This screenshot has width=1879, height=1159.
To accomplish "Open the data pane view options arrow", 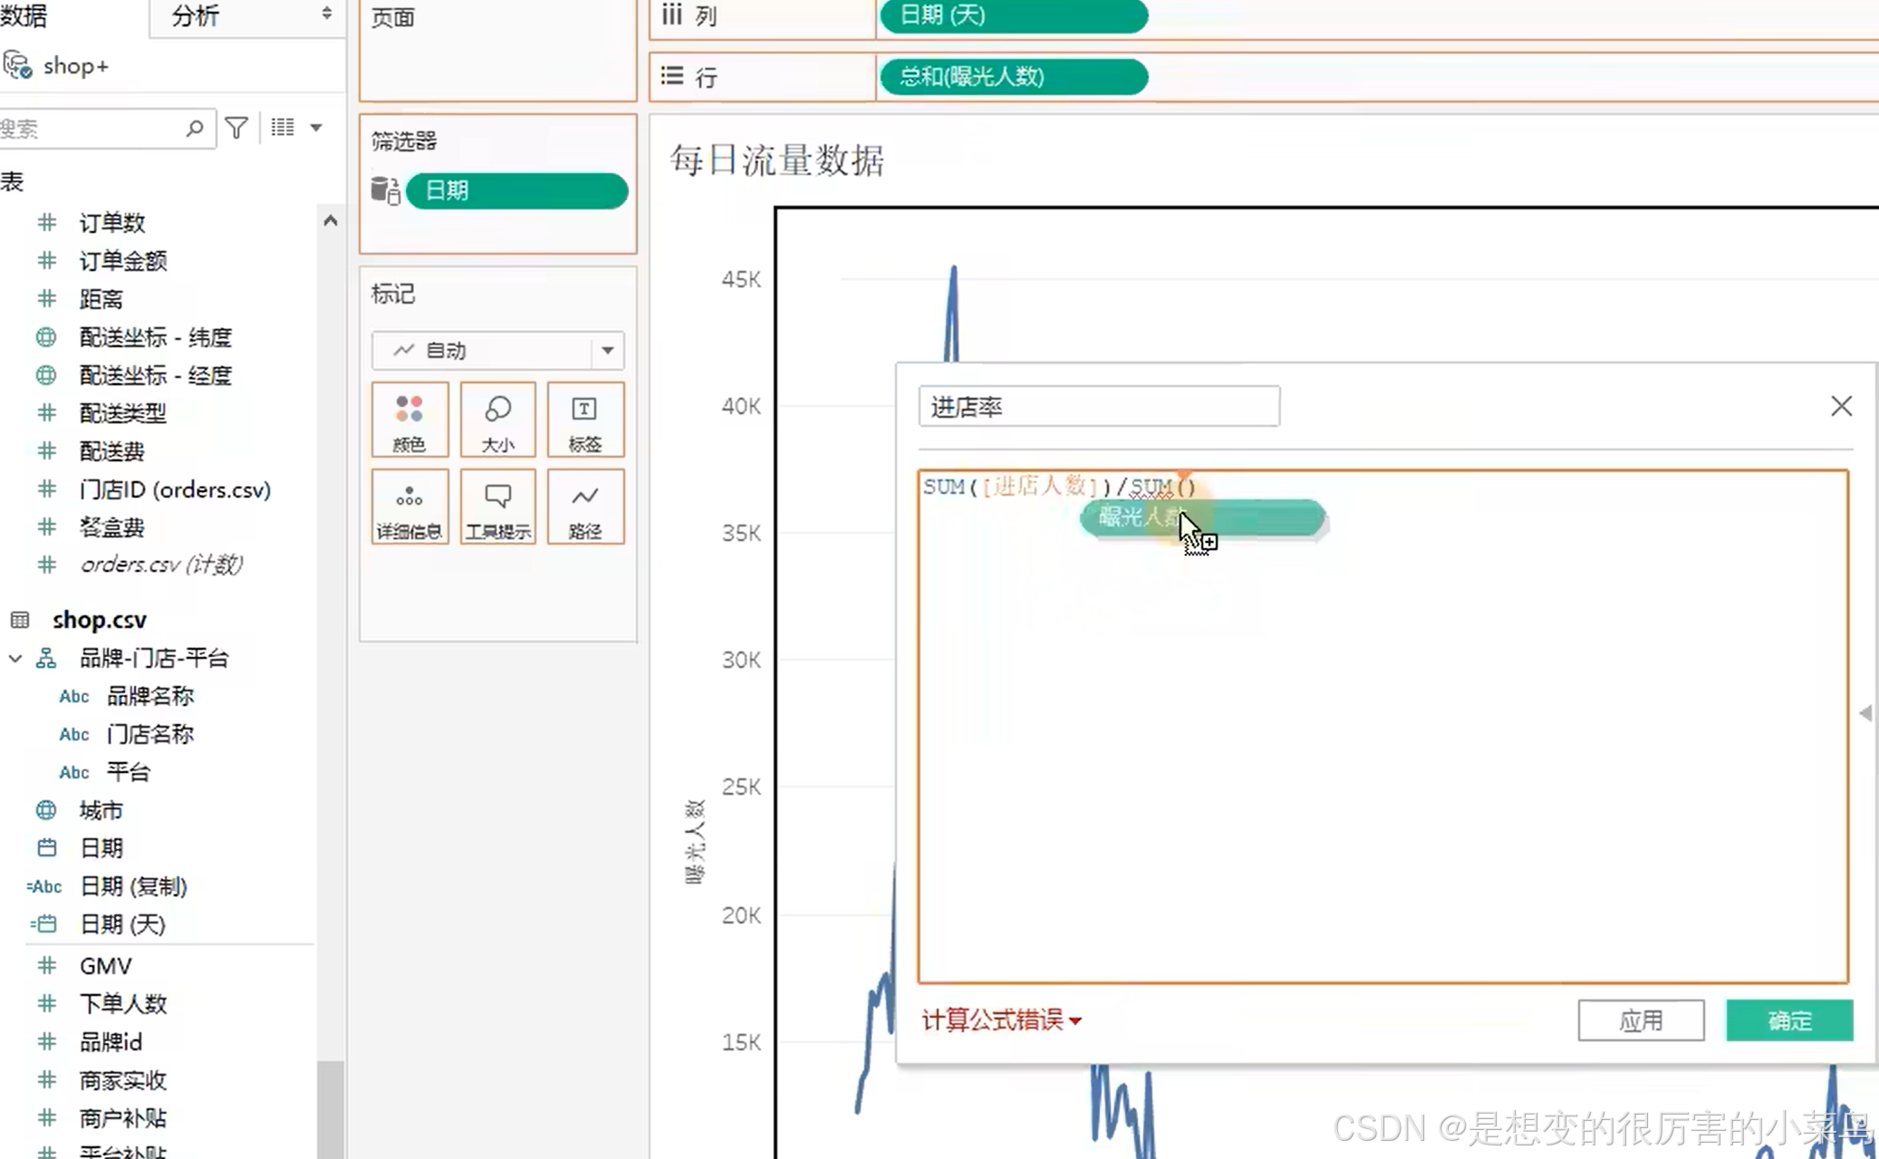I will point(316,128).
